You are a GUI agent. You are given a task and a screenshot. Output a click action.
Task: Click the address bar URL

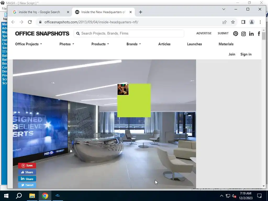click(91, 22)
